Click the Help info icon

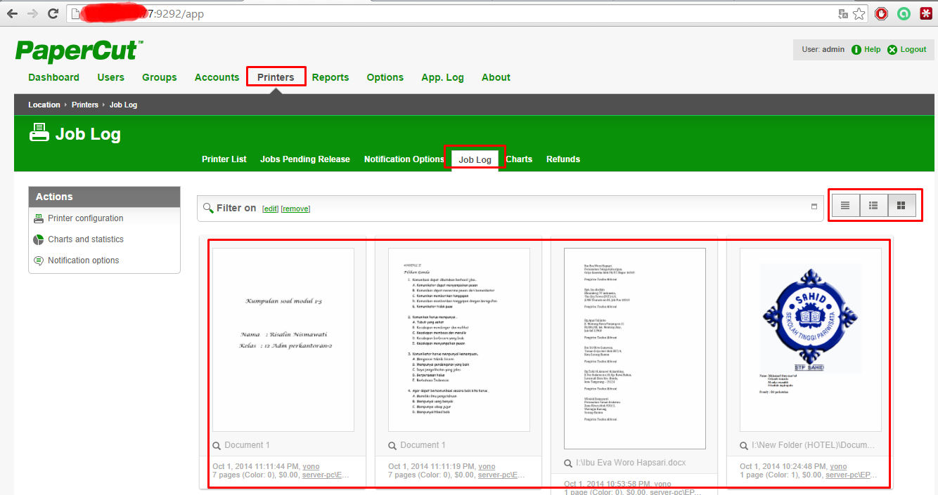coord(856,49)
